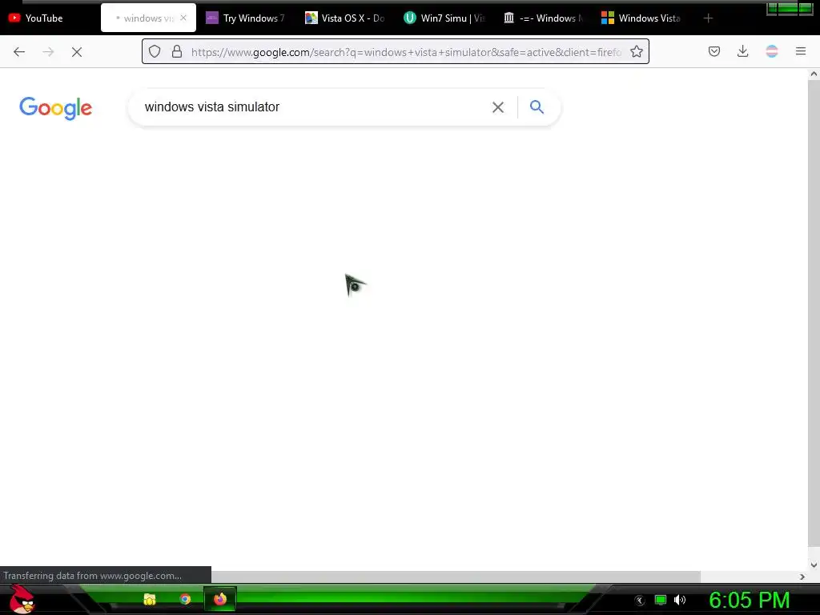Click the scroll up arrow
Screen dimensions: 820x615
coord(814,74)
